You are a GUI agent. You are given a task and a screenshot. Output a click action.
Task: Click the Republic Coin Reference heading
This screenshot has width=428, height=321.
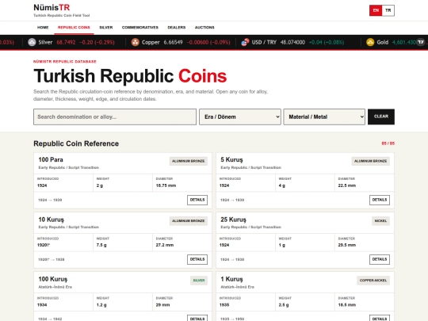pos(76,143)
